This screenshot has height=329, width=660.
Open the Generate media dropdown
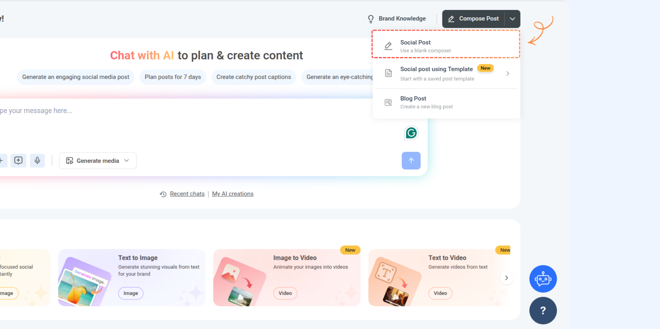[98, 161]
